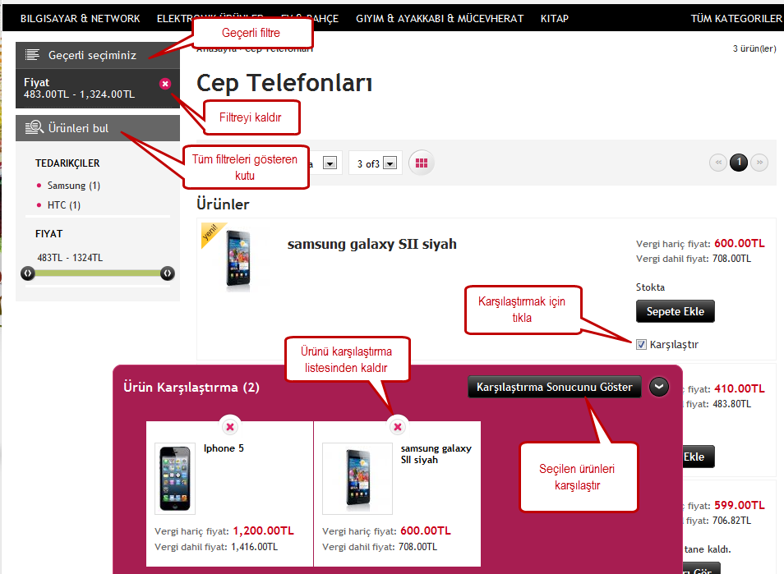
Task: Collapse the Ürün Karşılaştırma panel chevron
Action: coord(659,387)
